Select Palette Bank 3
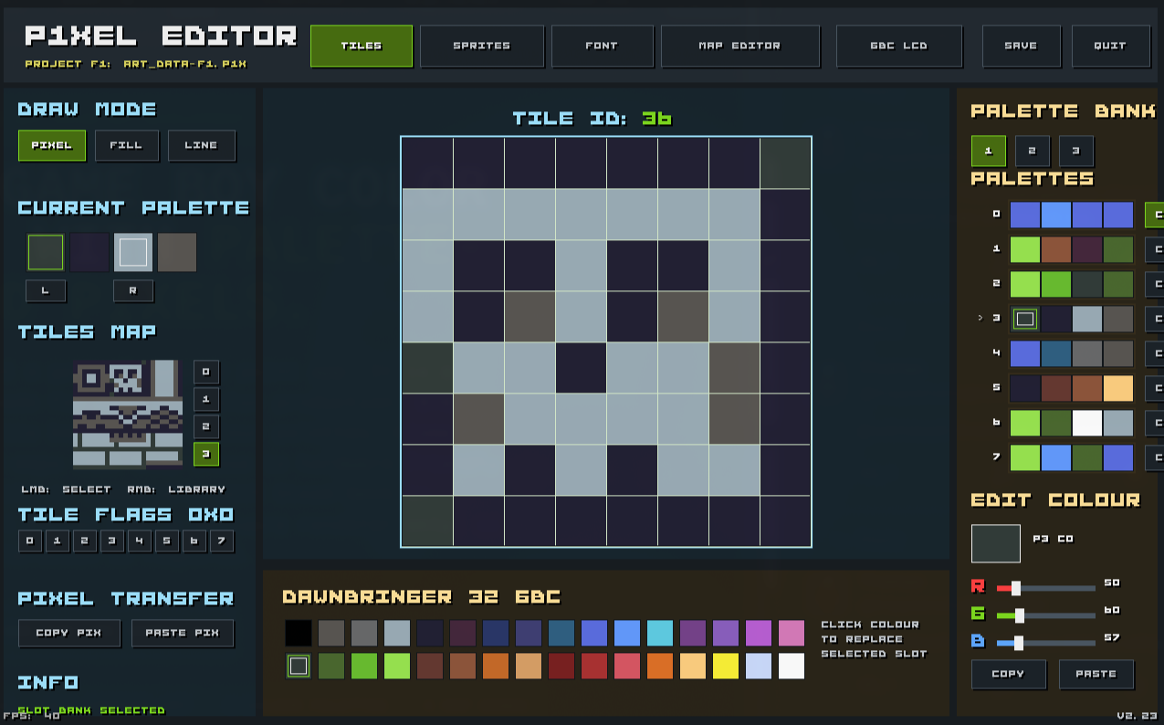 pos(1076,151)
